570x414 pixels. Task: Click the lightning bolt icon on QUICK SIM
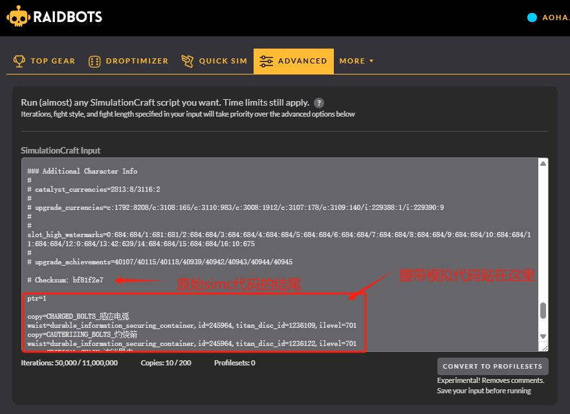click(186, 60)
